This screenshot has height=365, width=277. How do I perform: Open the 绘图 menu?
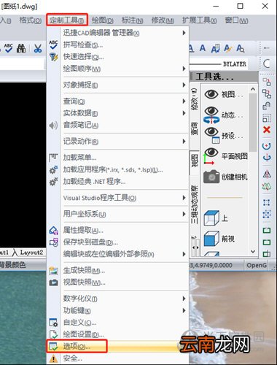pos(102,20)
